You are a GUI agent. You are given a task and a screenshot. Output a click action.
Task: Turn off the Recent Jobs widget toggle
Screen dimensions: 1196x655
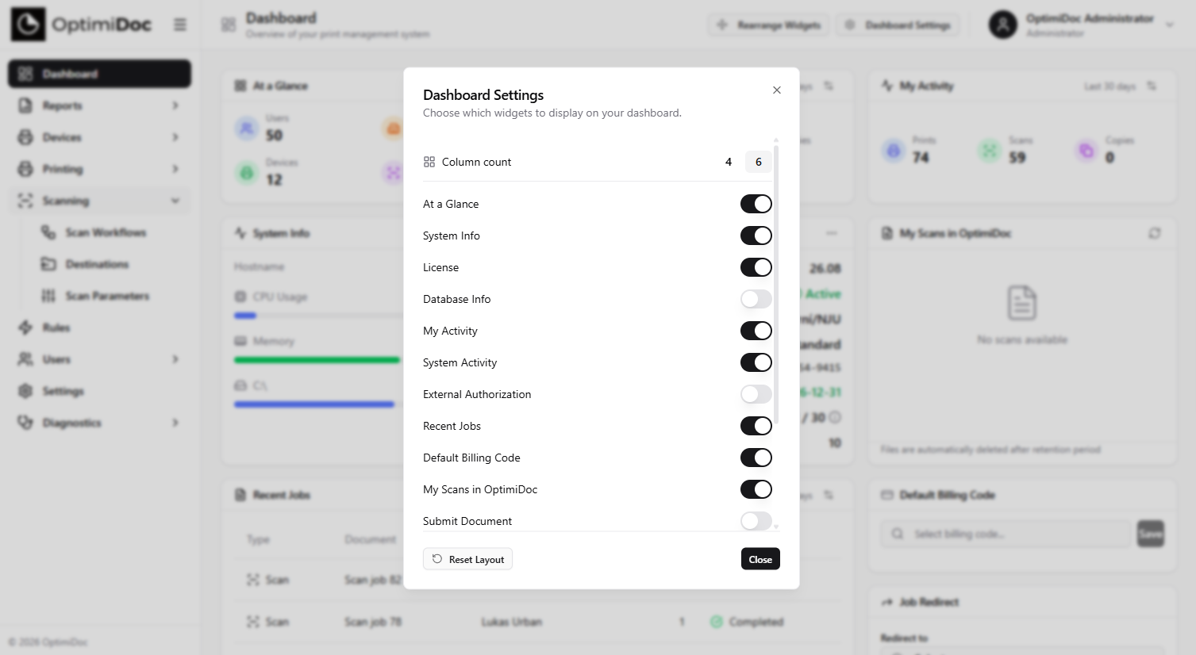tap(756, 426)
